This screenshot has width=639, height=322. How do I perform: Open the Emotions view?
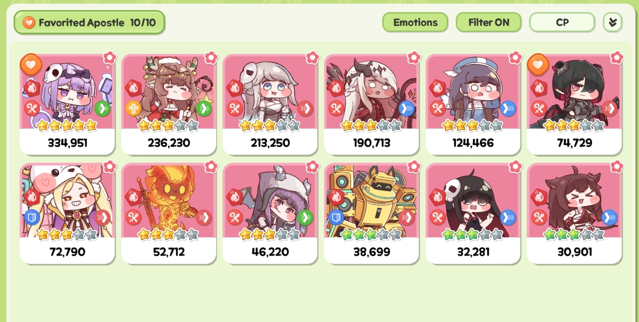point(415,22)
